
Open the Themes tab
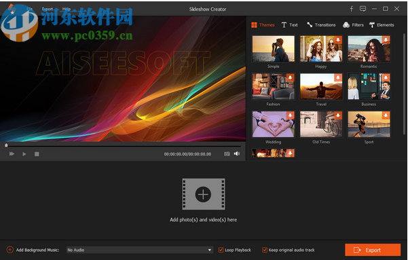tap(263, 25)
